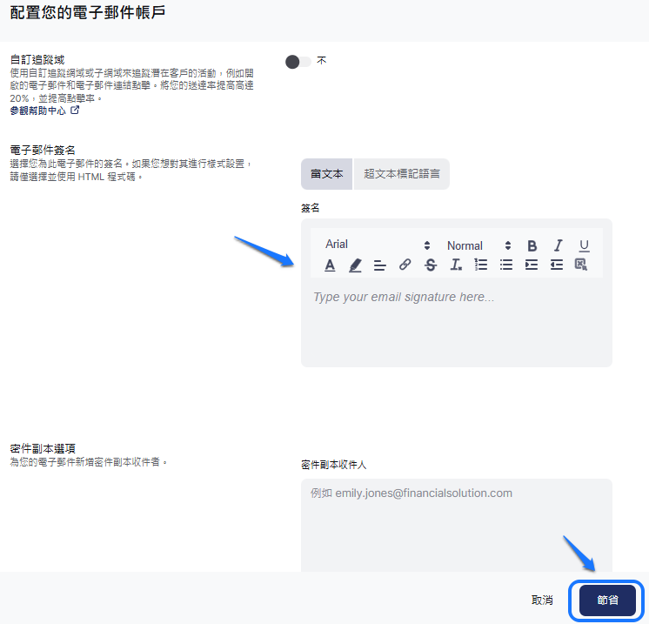649x624 pixels.
Task: Insert a bulleted list
Action: tap(505, 265)
